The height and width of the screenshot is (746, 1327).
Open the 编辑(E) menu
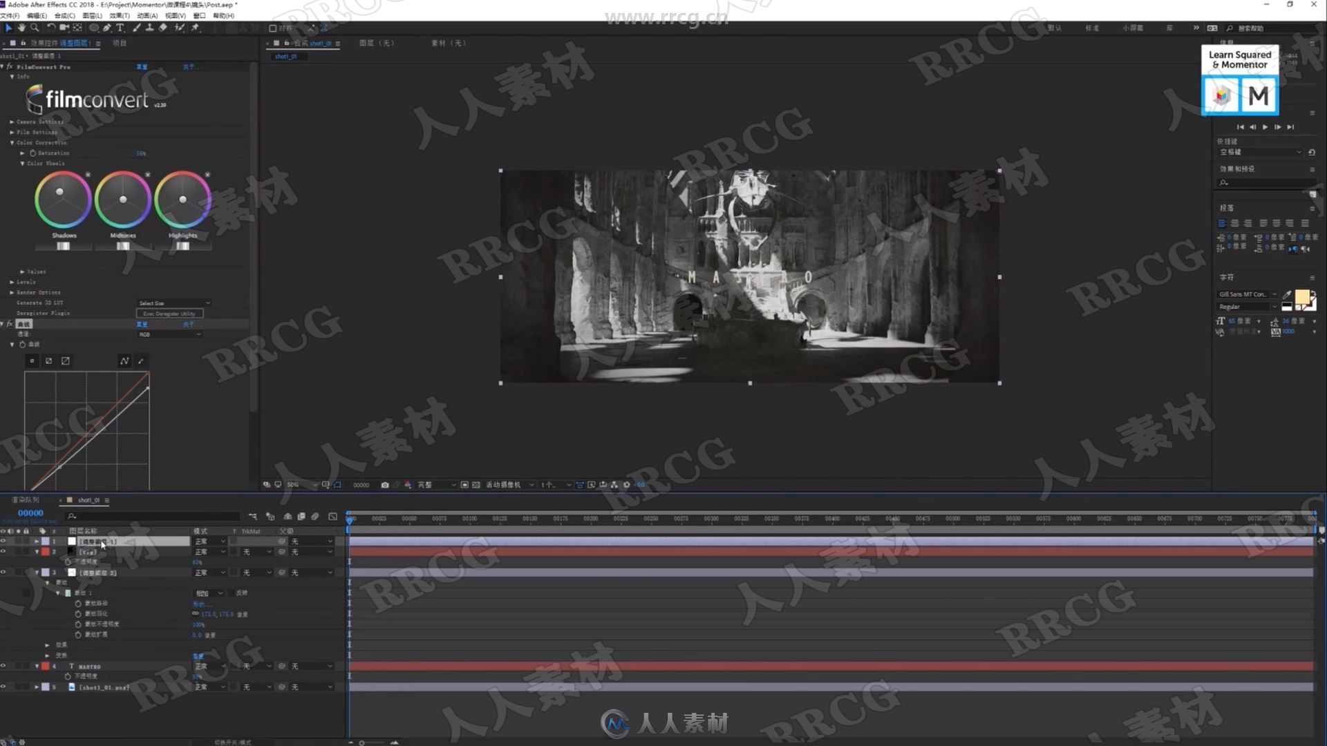pos(37,15)
